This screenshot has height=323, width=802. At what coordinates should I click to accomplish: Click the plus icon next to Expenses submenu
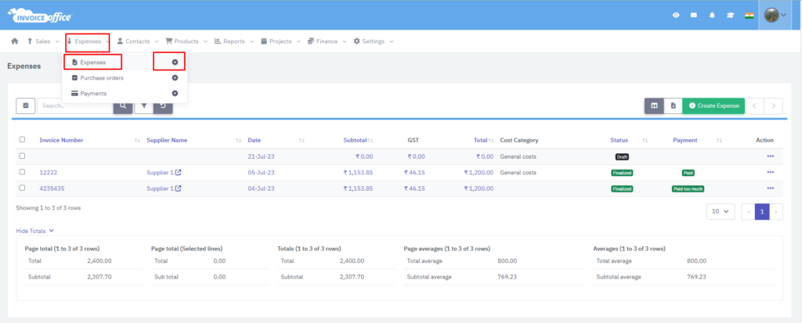tap(175, 62)
